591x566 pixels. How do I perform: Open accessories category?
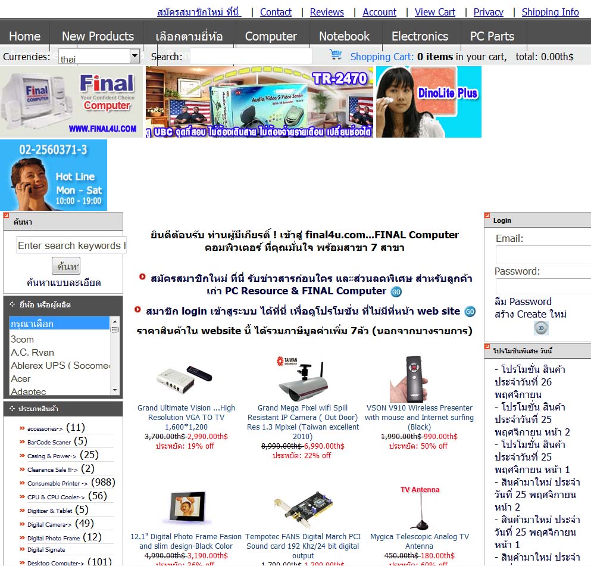click(x=45, y=428)
